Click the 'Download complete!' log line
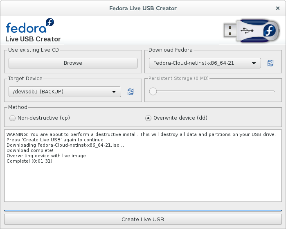The width and height of the screenshot is (286, 229). point(30,150)
